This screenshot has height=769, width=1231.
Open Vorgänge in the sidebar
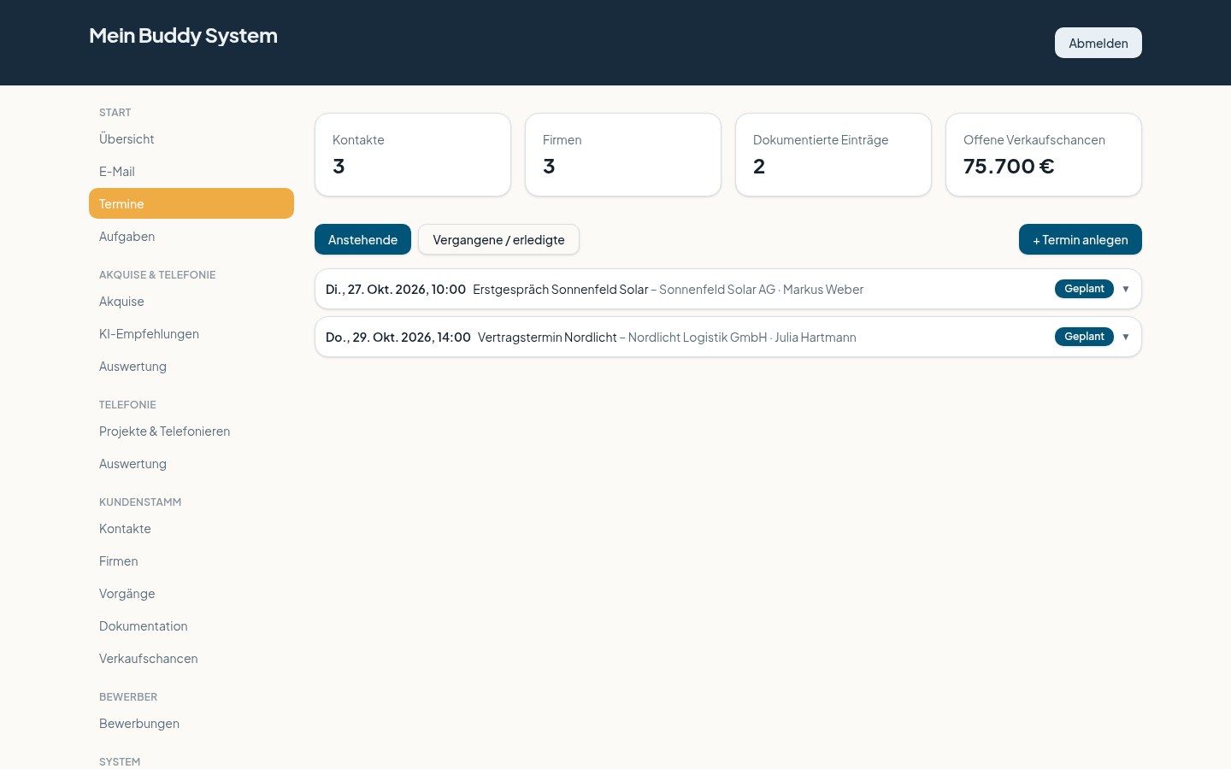click(x=191, y=593)
